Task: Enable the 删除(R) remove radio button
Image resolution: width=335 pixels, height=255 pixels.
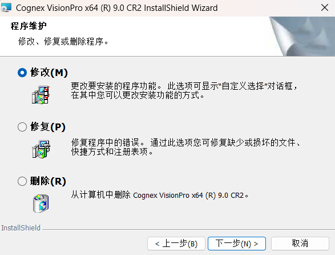Action: (x=22, y=181)
